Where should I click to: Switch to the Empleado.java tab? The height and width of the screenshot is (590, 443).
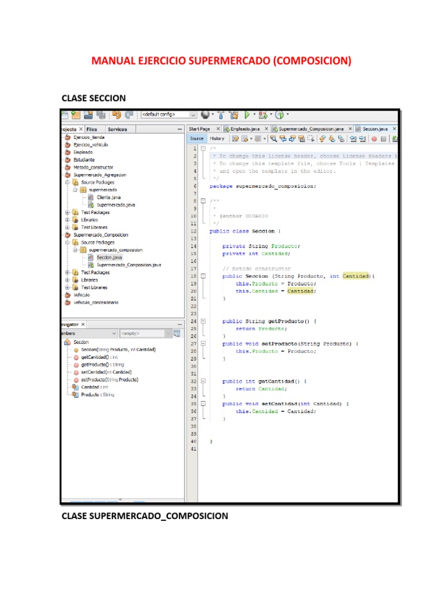[245, 129]
